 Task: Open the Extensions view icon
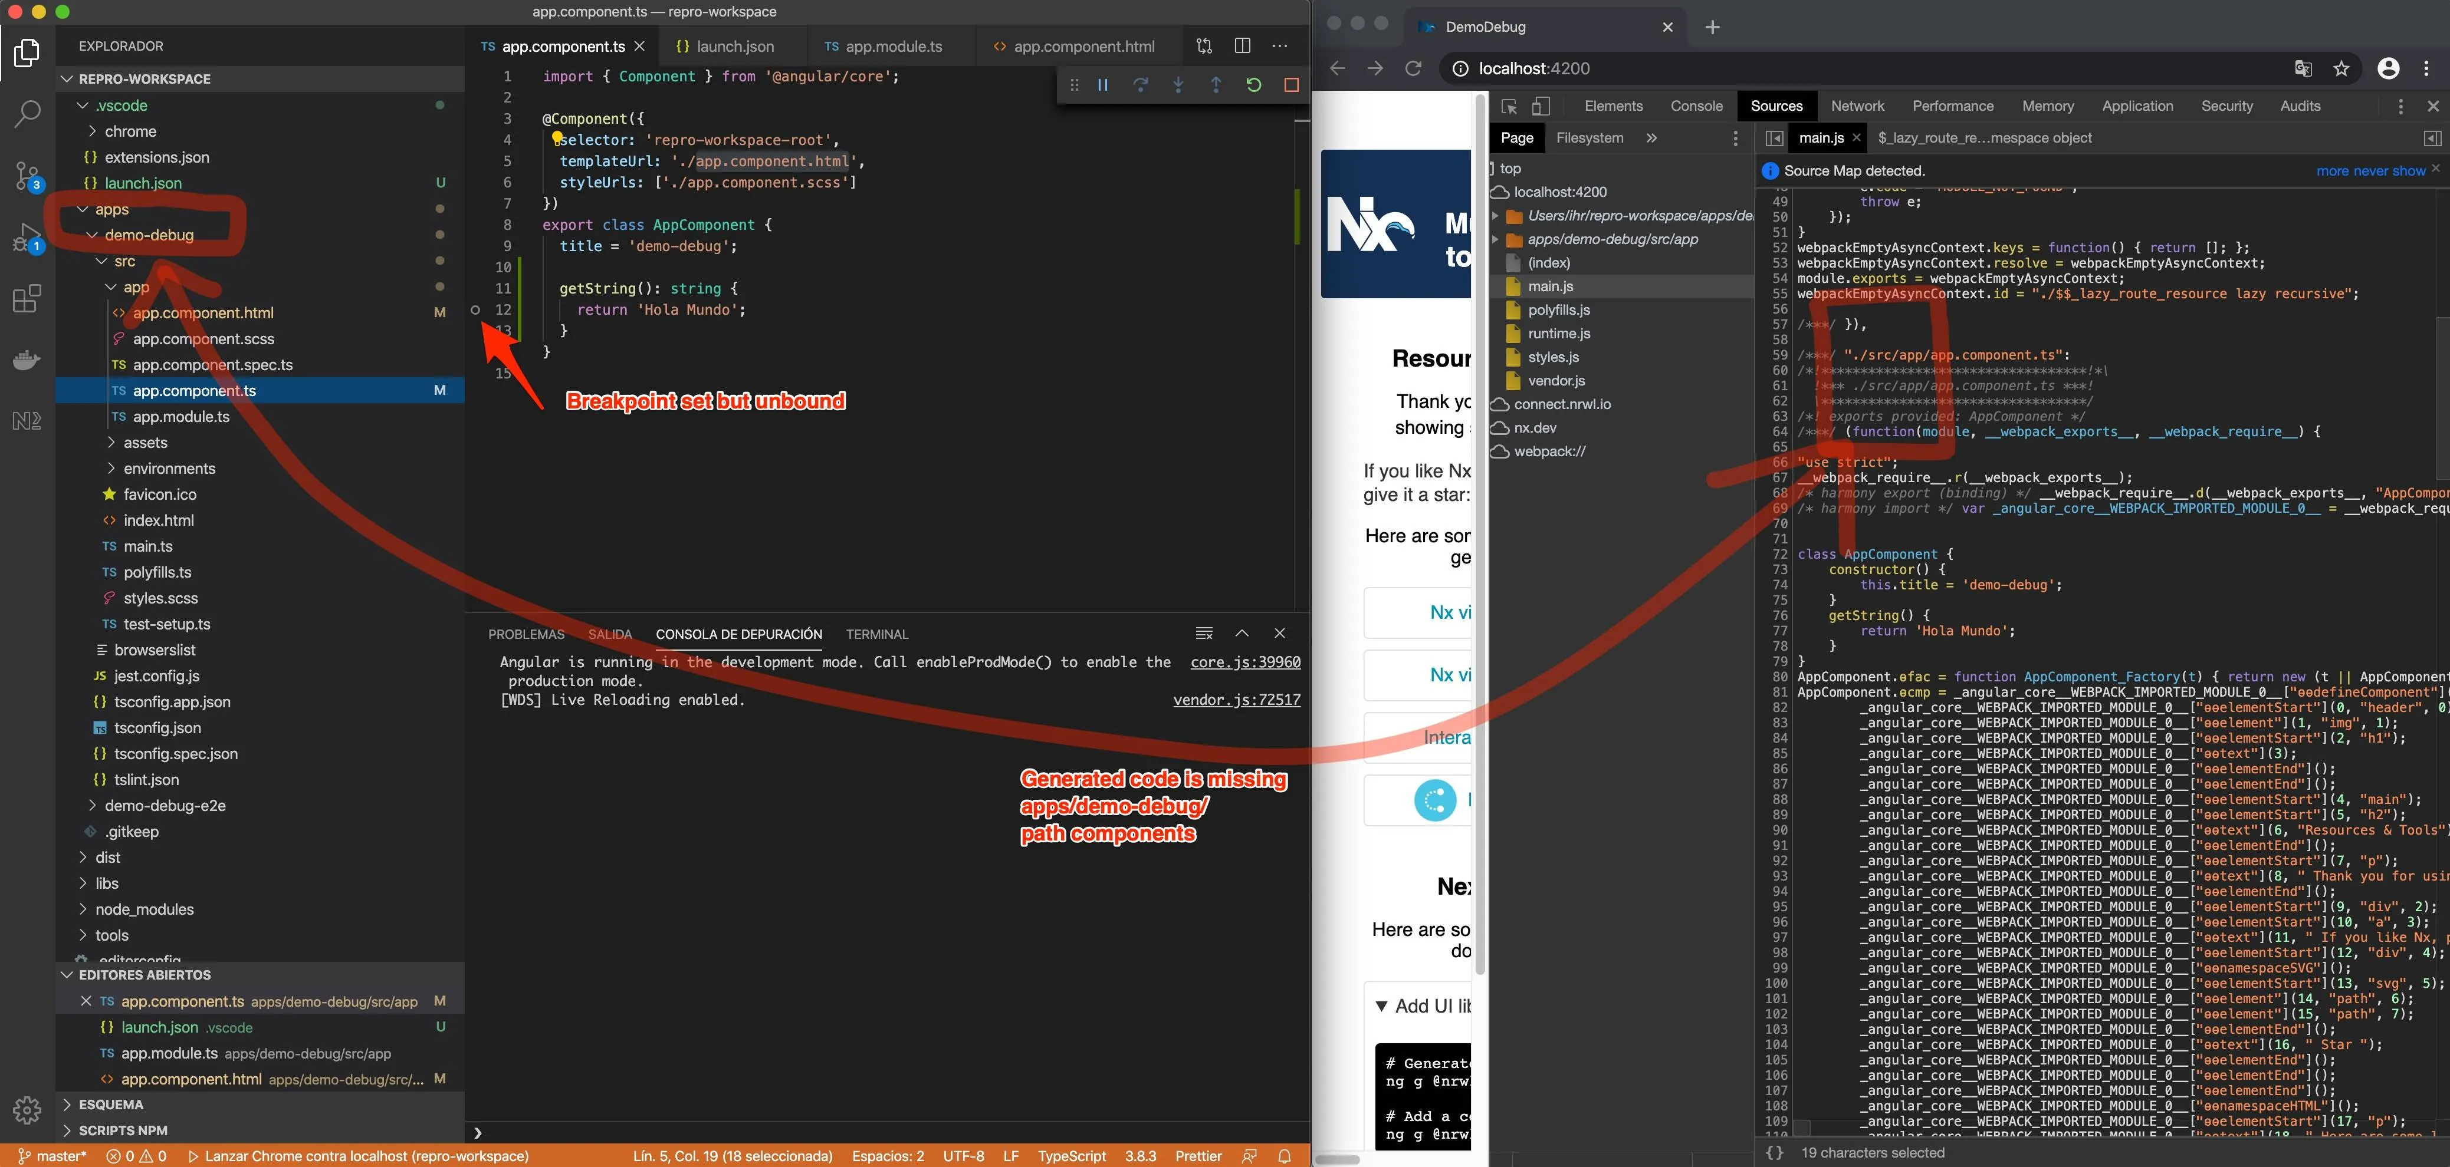[x=28, y=299]
